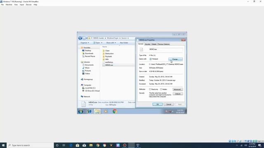
Task: Switch to the Details tab
Action: click(154, 44)
